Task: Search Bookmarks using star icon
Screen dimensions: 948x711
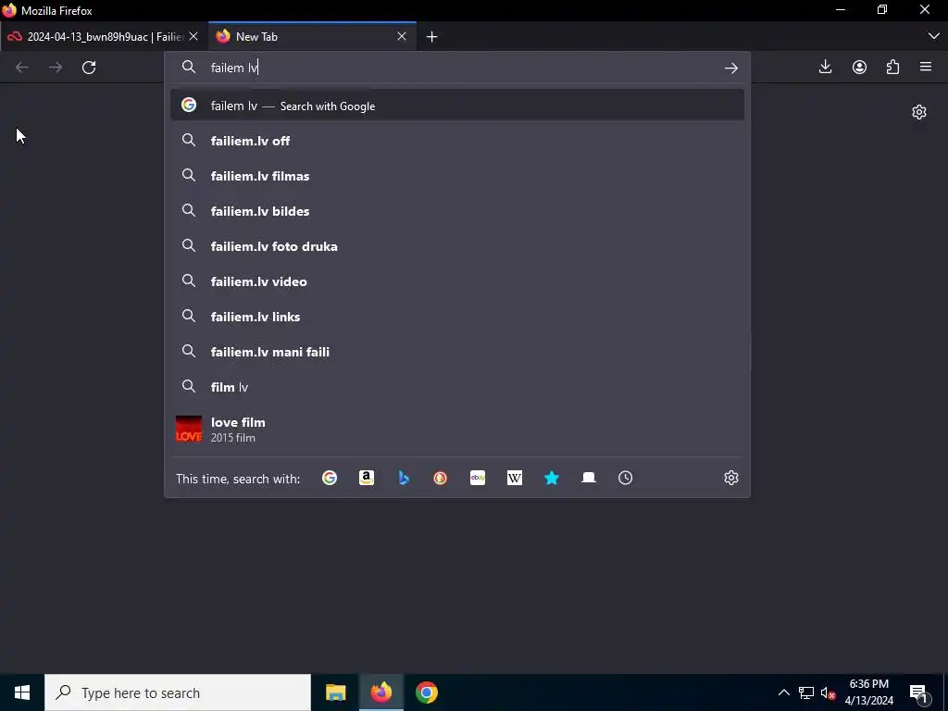Action: [x=552, y=478]
